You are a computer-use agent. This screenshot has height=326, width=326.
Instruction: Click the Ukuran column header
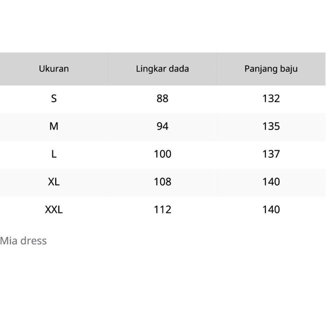coord(54,69)
